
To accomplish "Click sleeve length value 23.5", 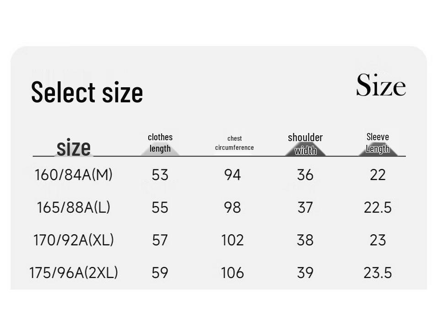I will click(378, 273).
